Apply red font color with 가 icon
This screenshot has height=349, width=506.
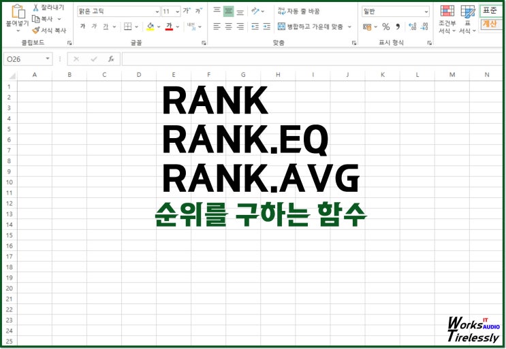pos(169,27)
